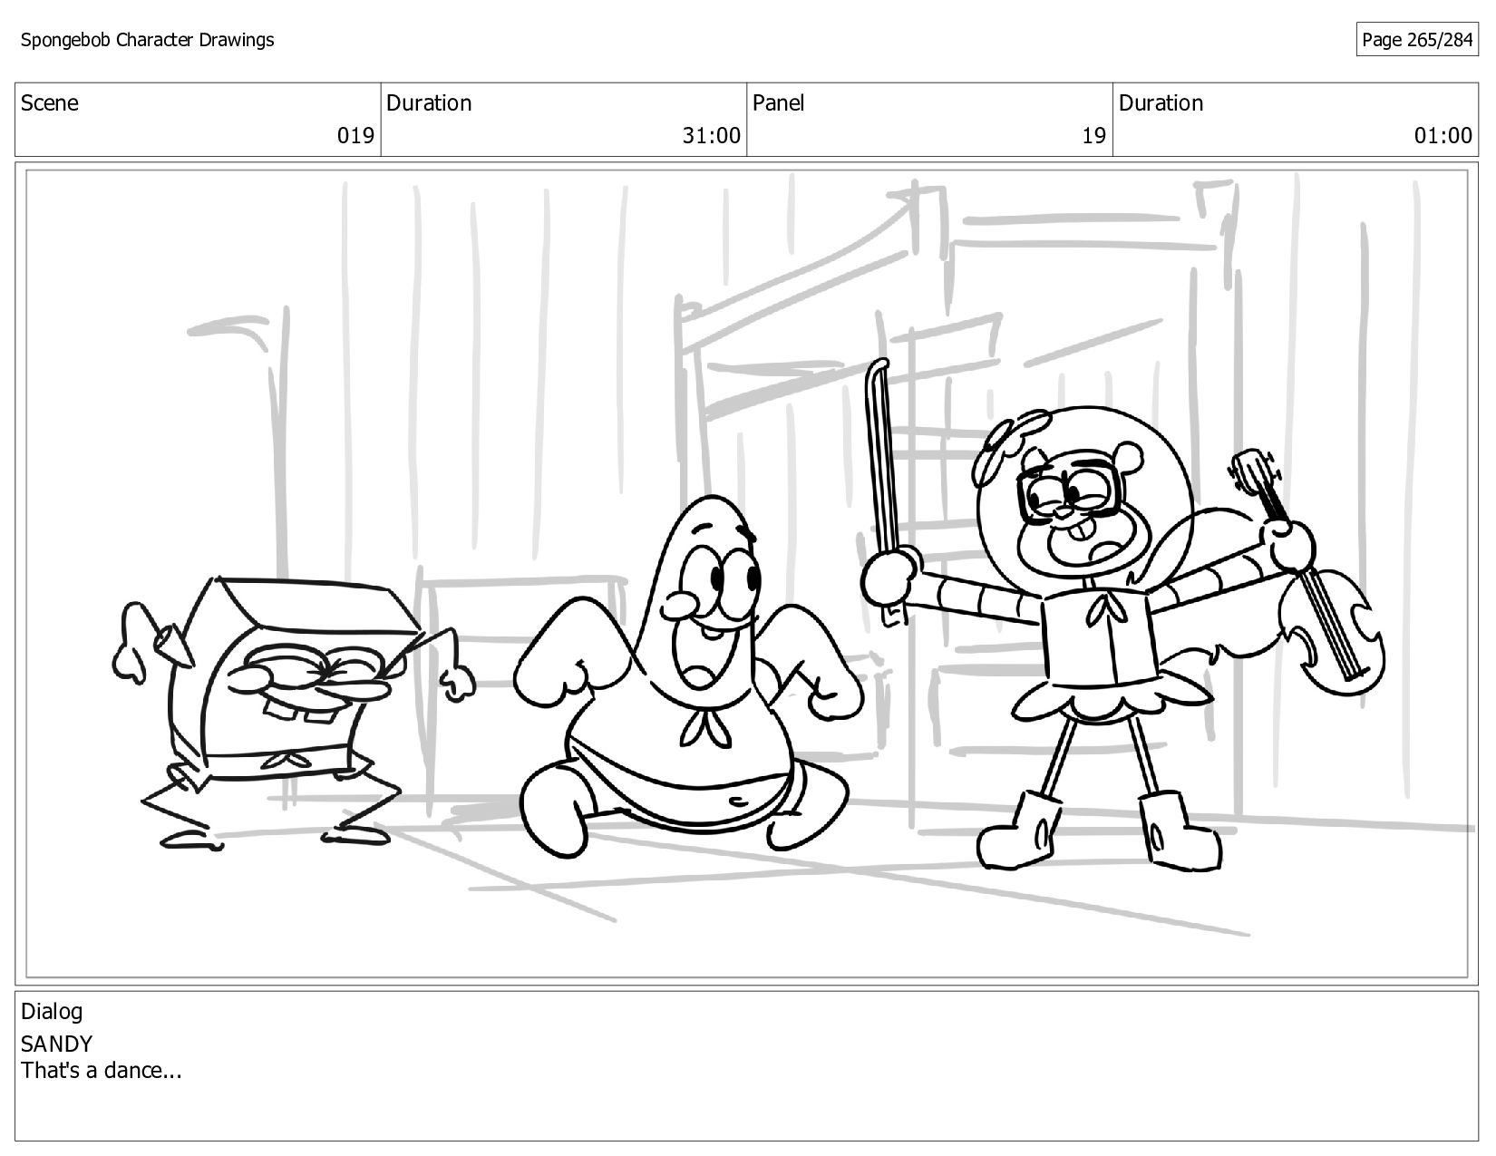This screenshot has height=1156, width=1496.
Task: Click the speaker name 'SANDY'
Action: click(x=56, y=1044)
